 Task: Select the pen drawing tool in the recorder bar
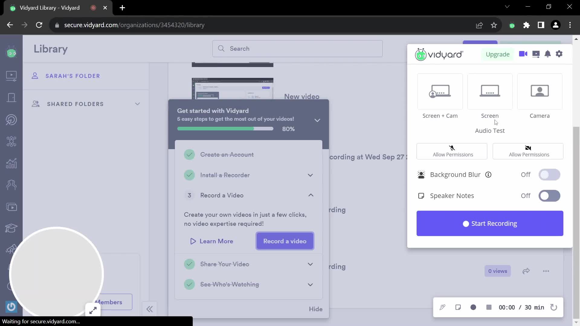[x=442, y=307]
